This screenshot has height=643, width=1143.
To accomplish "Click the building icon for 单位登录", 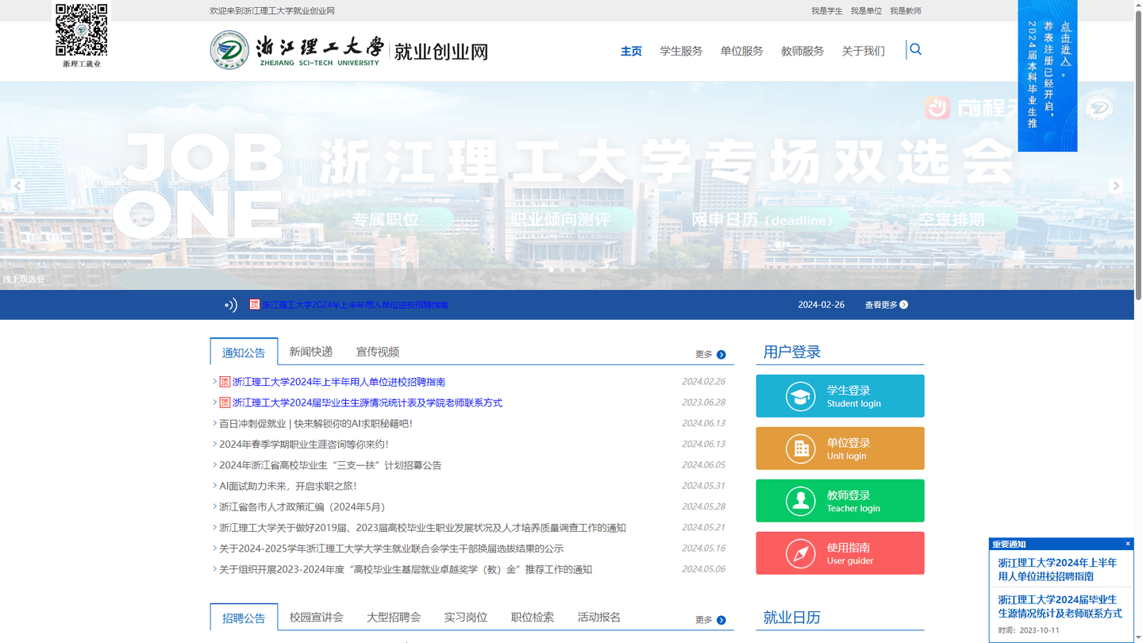I will (800, 449).
